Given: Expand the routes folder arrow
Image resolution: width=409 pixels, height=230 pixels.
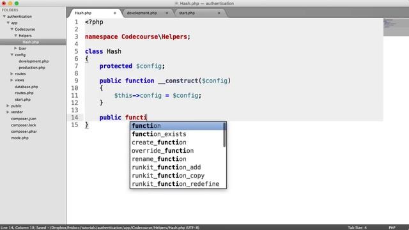Looking at the screenshot, I should tap(12, 74).
